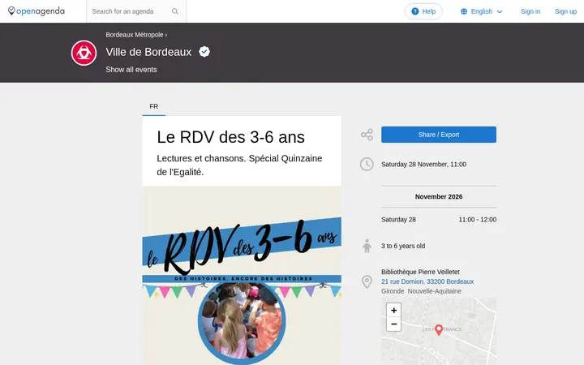584x365 pixels.
Task: Zoom in the map with plus button
Action: (393, 310)
